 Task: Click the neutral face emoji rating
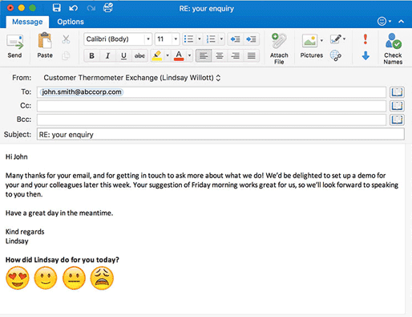click(74, 278)
